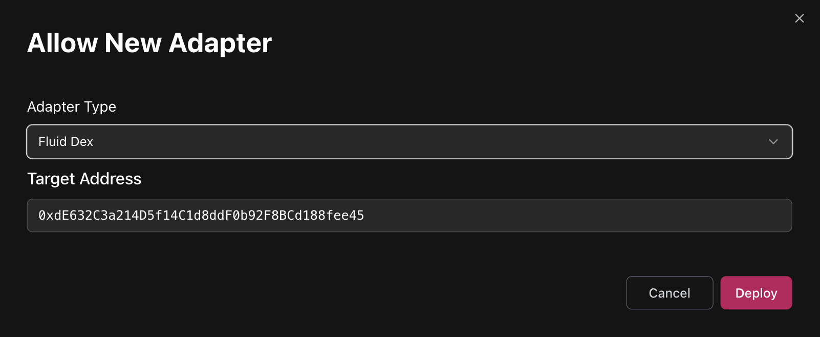820x337 pixels.
Task: Click the Allow New Adapter heading
Action: coord(149,43)
